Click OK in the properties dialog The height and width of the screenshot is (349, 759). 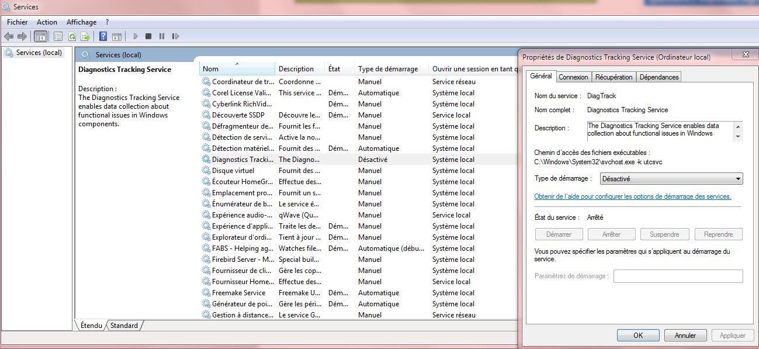(x=638, y=336)
